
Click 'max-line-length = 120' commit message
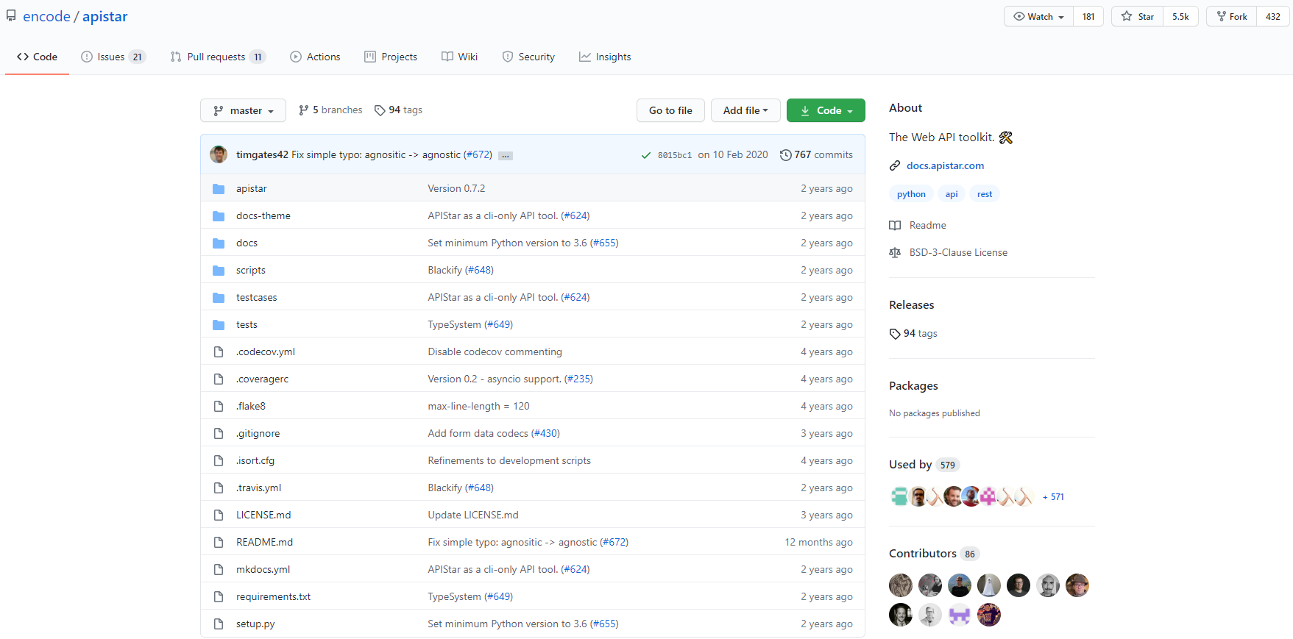[478, 407]
